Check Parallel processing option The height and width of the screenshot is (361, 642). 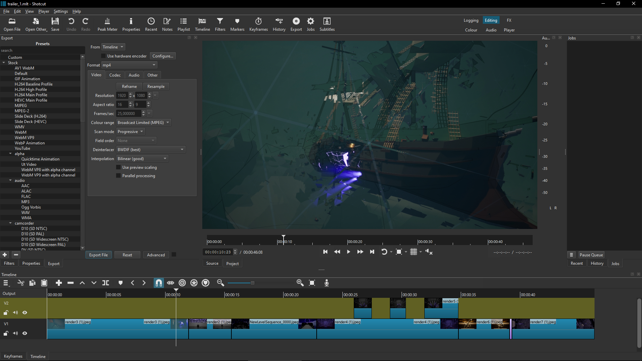click(x=118, y=176)
